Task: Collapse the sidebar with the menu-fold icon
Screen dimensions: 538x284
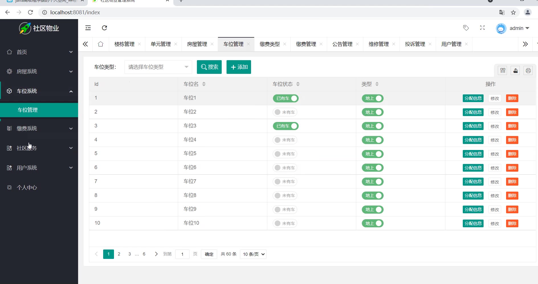Action: 88,28
